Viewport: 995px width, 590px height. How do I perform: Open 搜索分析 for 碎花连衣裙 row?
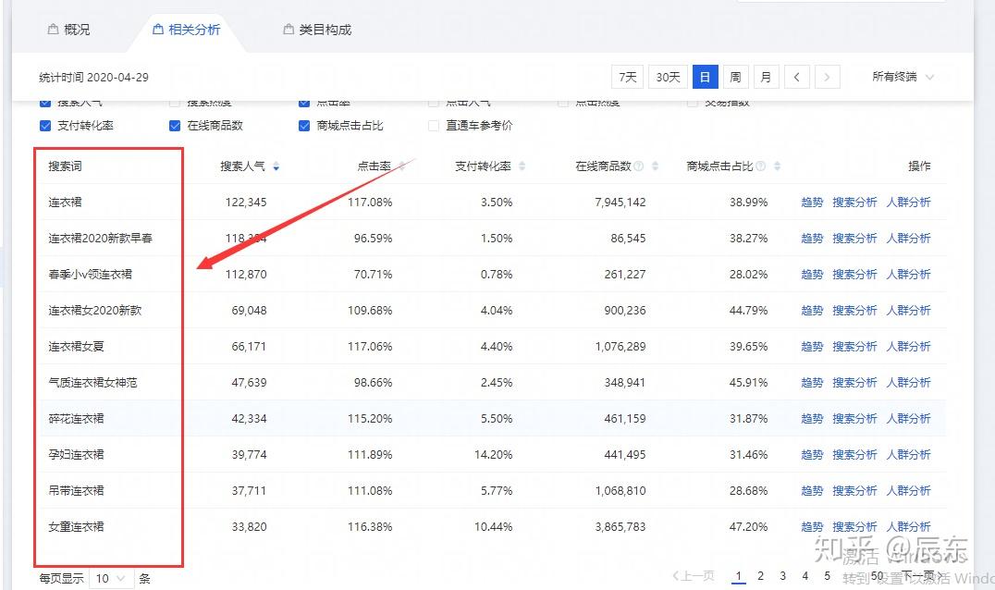tap(854, 419)
